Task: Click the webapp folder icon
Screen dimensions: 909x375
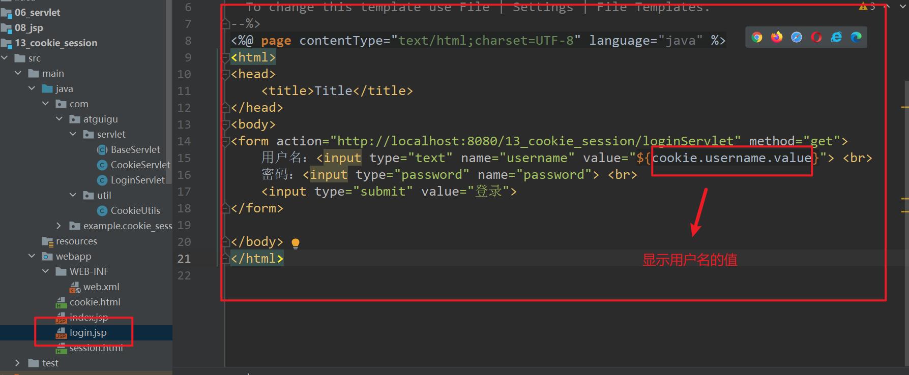Action: [47, 257]
